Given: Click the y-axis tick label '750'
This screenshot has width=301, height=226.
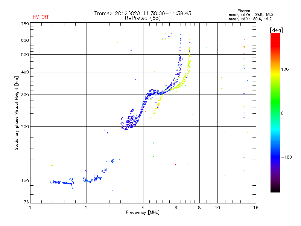Looking at the screenshot, I should pyautogui.click(x=25, y=24).
